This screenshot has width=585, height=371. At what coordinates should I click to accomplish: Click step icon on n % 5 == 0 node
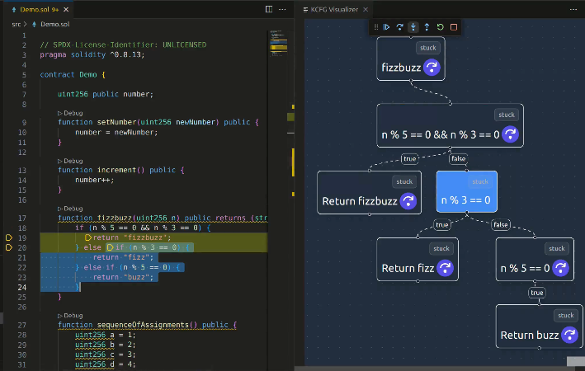(x=560, y=268)
